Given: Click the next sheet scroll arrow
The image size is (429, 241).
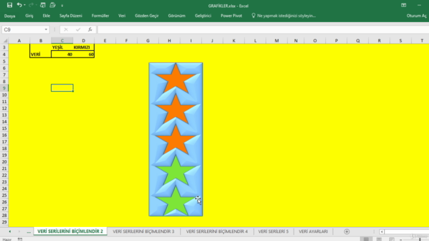Looking at the screenshot, I should 19,232.
